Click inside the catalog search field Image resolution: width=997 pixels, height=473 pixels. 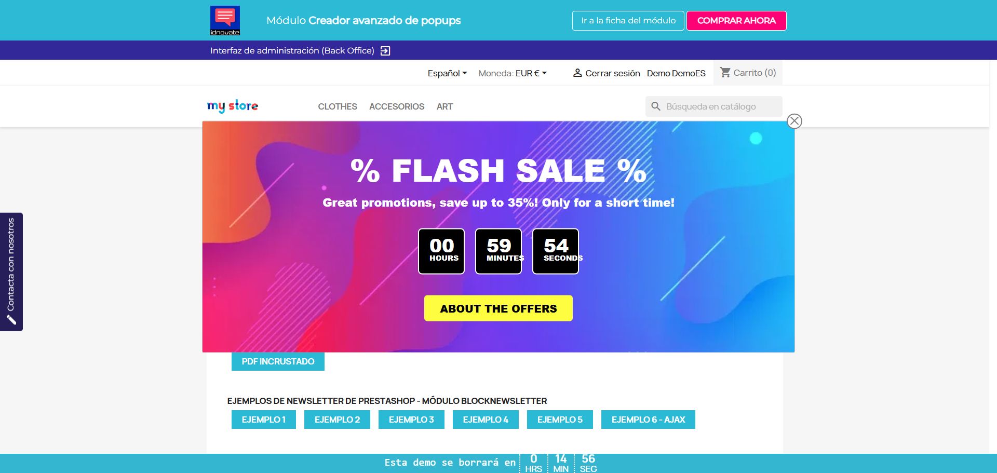click(719, 106)
